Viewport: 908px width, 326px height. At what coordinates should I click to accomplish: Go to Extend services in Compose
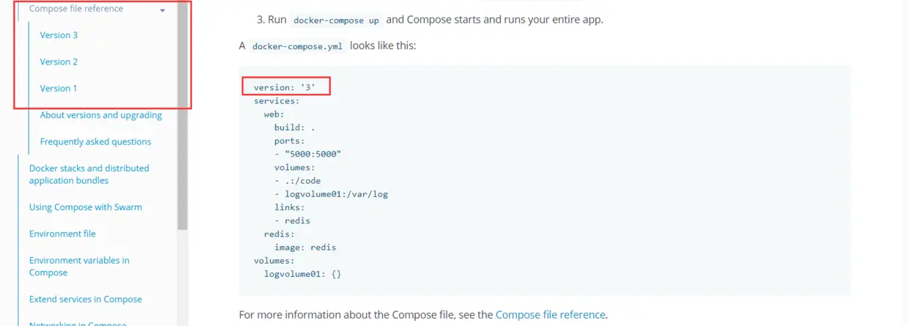(x=86, y=299)
